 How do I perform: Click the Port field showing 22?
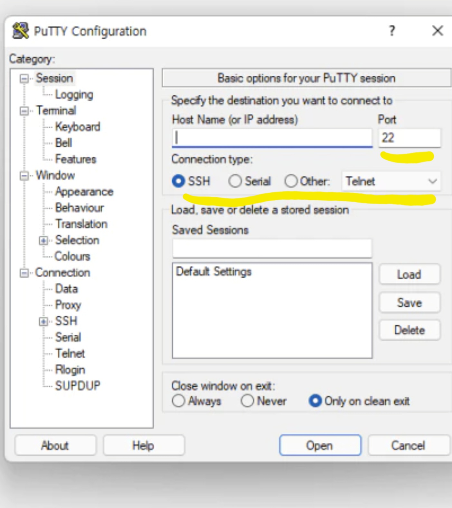pos(410,138)
